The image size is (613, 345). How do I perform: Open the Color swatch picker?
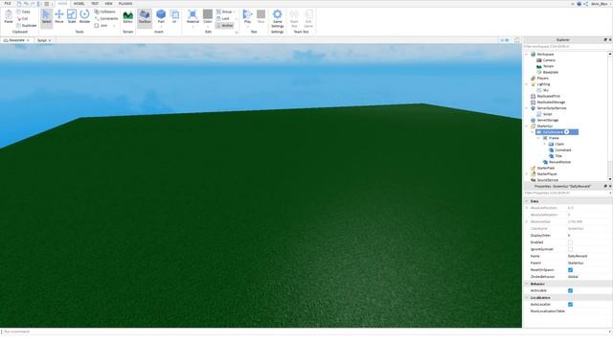click(x=208, y=17)
